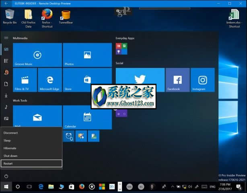Select Hibernate in the power menu
The image size is (247, 193).
31,148
